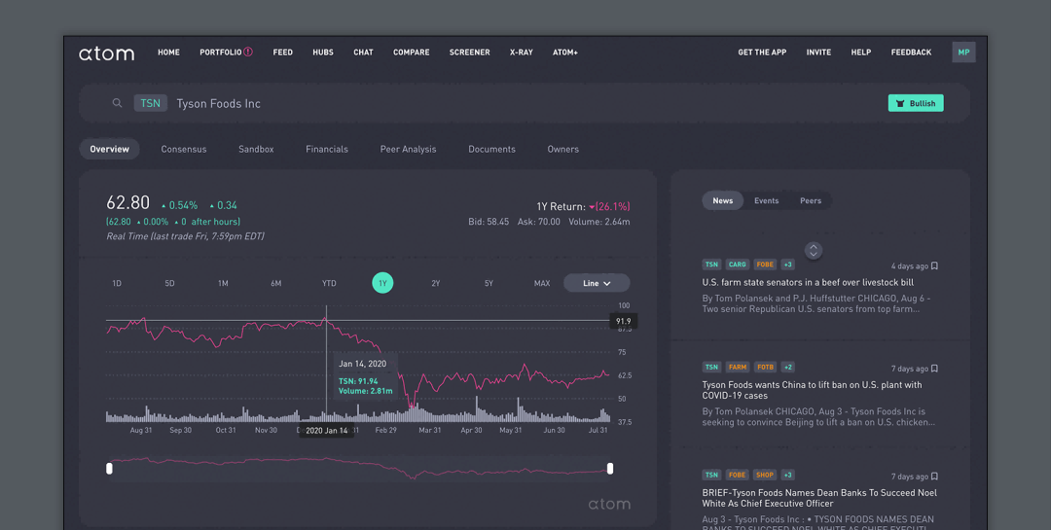This screenshot has width=1051, height=530.
Task: Click the Portfolio alert badge icon
Action: (x=248, y=52)
